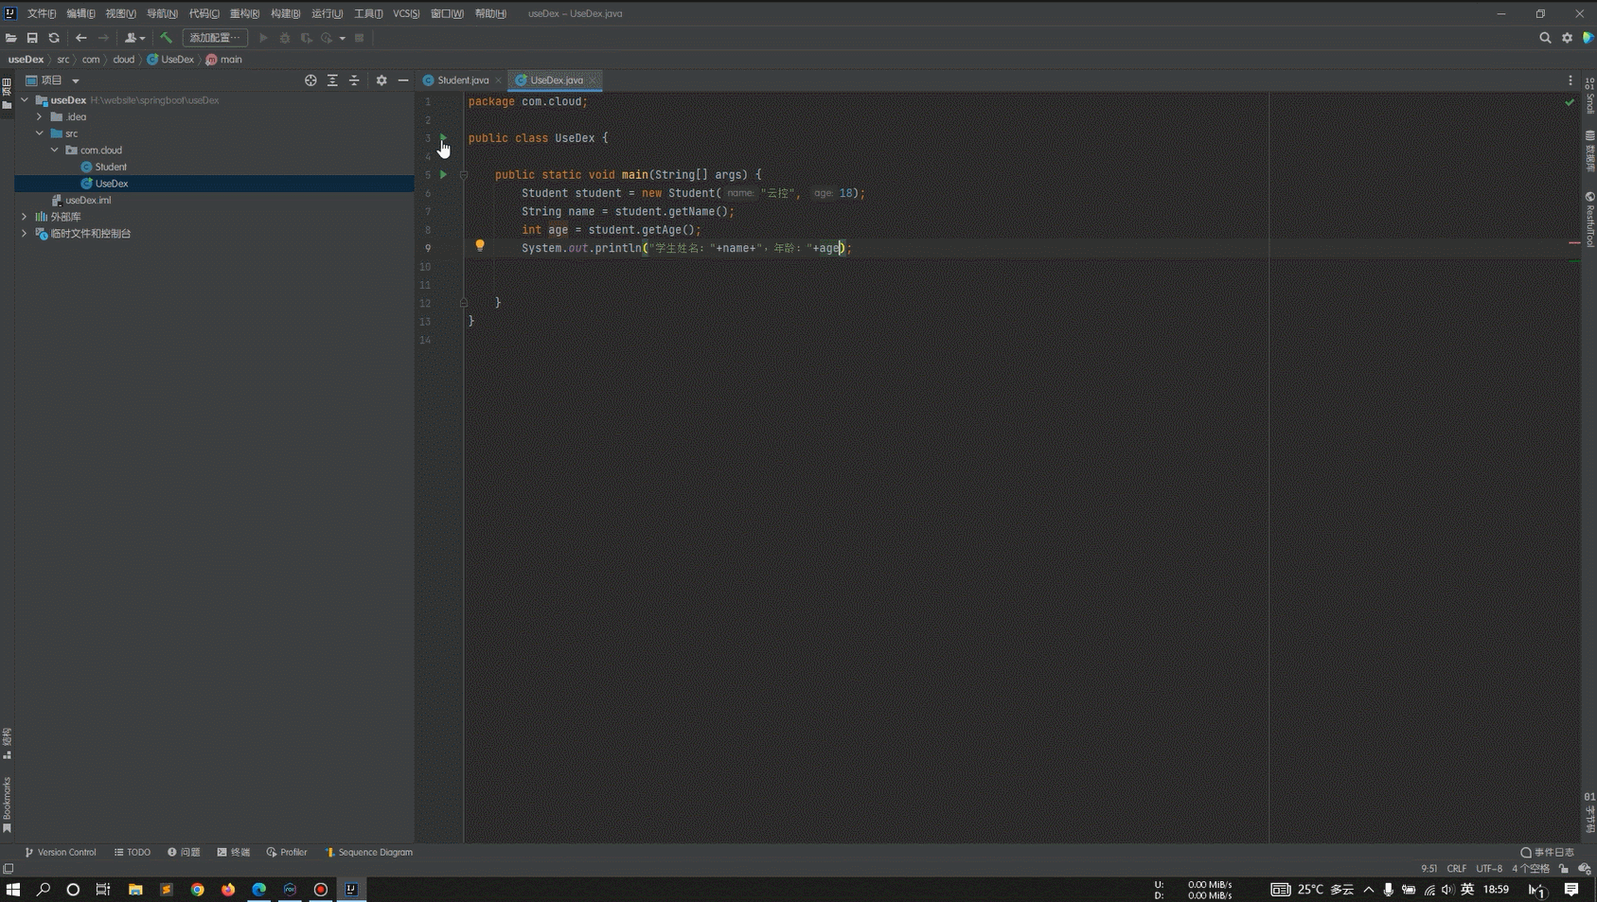Screen dimensions: 1597x902
Task: Select opened file with the crosshair locate icon
Action: 311,80
